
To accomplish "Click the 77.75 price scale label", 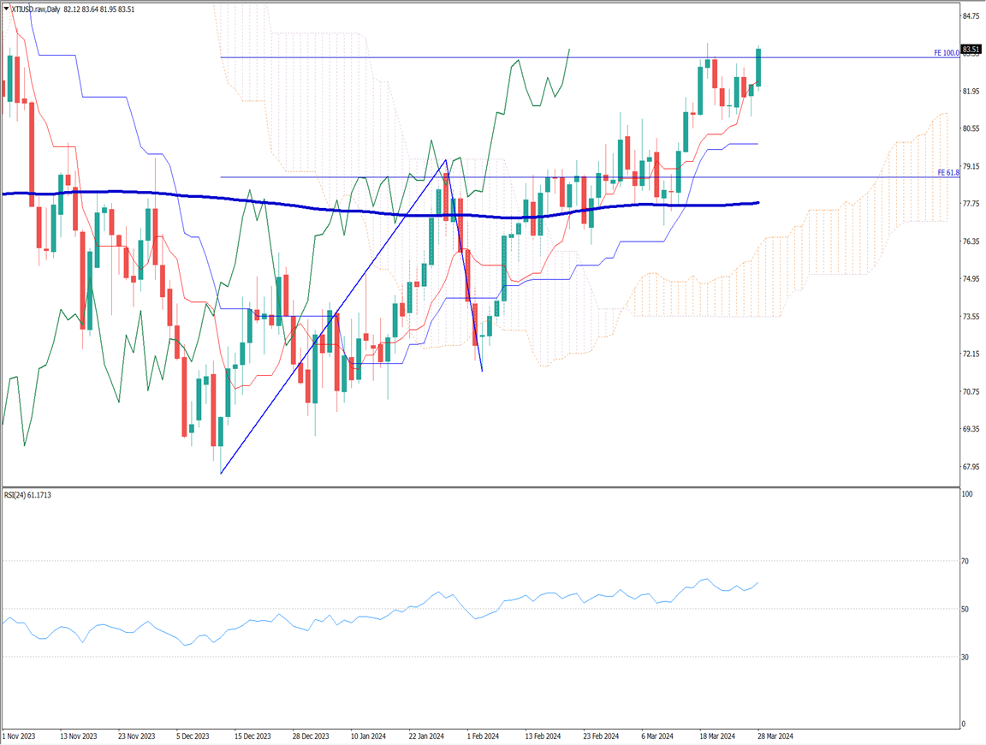I will click(971, 204).
